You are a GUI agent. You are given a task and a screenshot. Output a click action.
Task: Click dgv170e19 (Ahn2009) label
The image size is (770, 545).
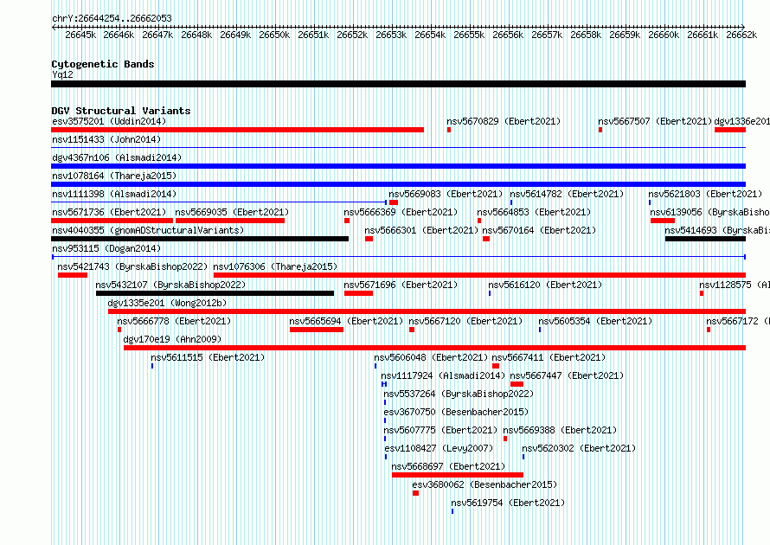(172, 339)
